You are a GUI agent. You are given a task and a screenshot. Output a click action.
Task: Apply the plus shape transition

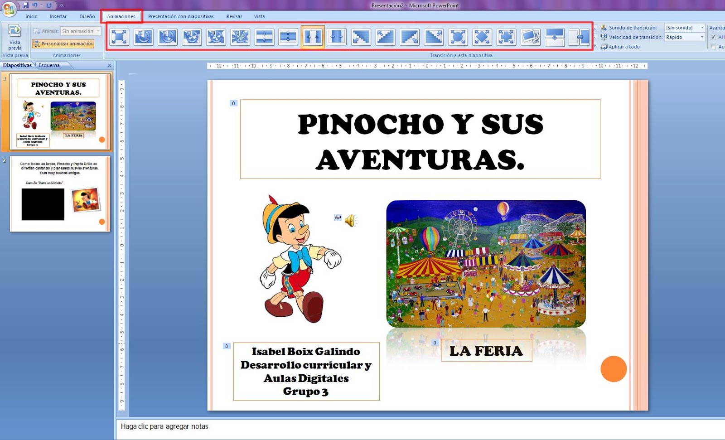506,37
